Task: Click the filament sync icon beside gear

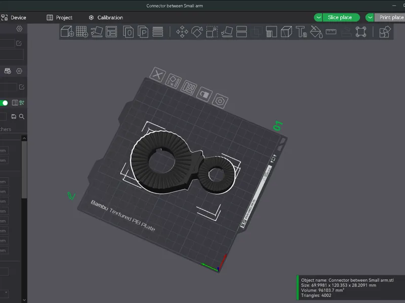Action: 8,71
